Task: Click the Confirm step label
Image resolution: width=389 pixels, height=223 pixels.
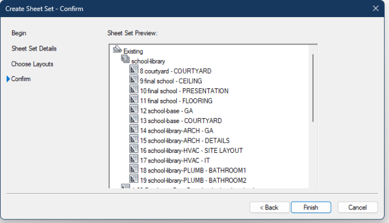Action: click(21, 79)
